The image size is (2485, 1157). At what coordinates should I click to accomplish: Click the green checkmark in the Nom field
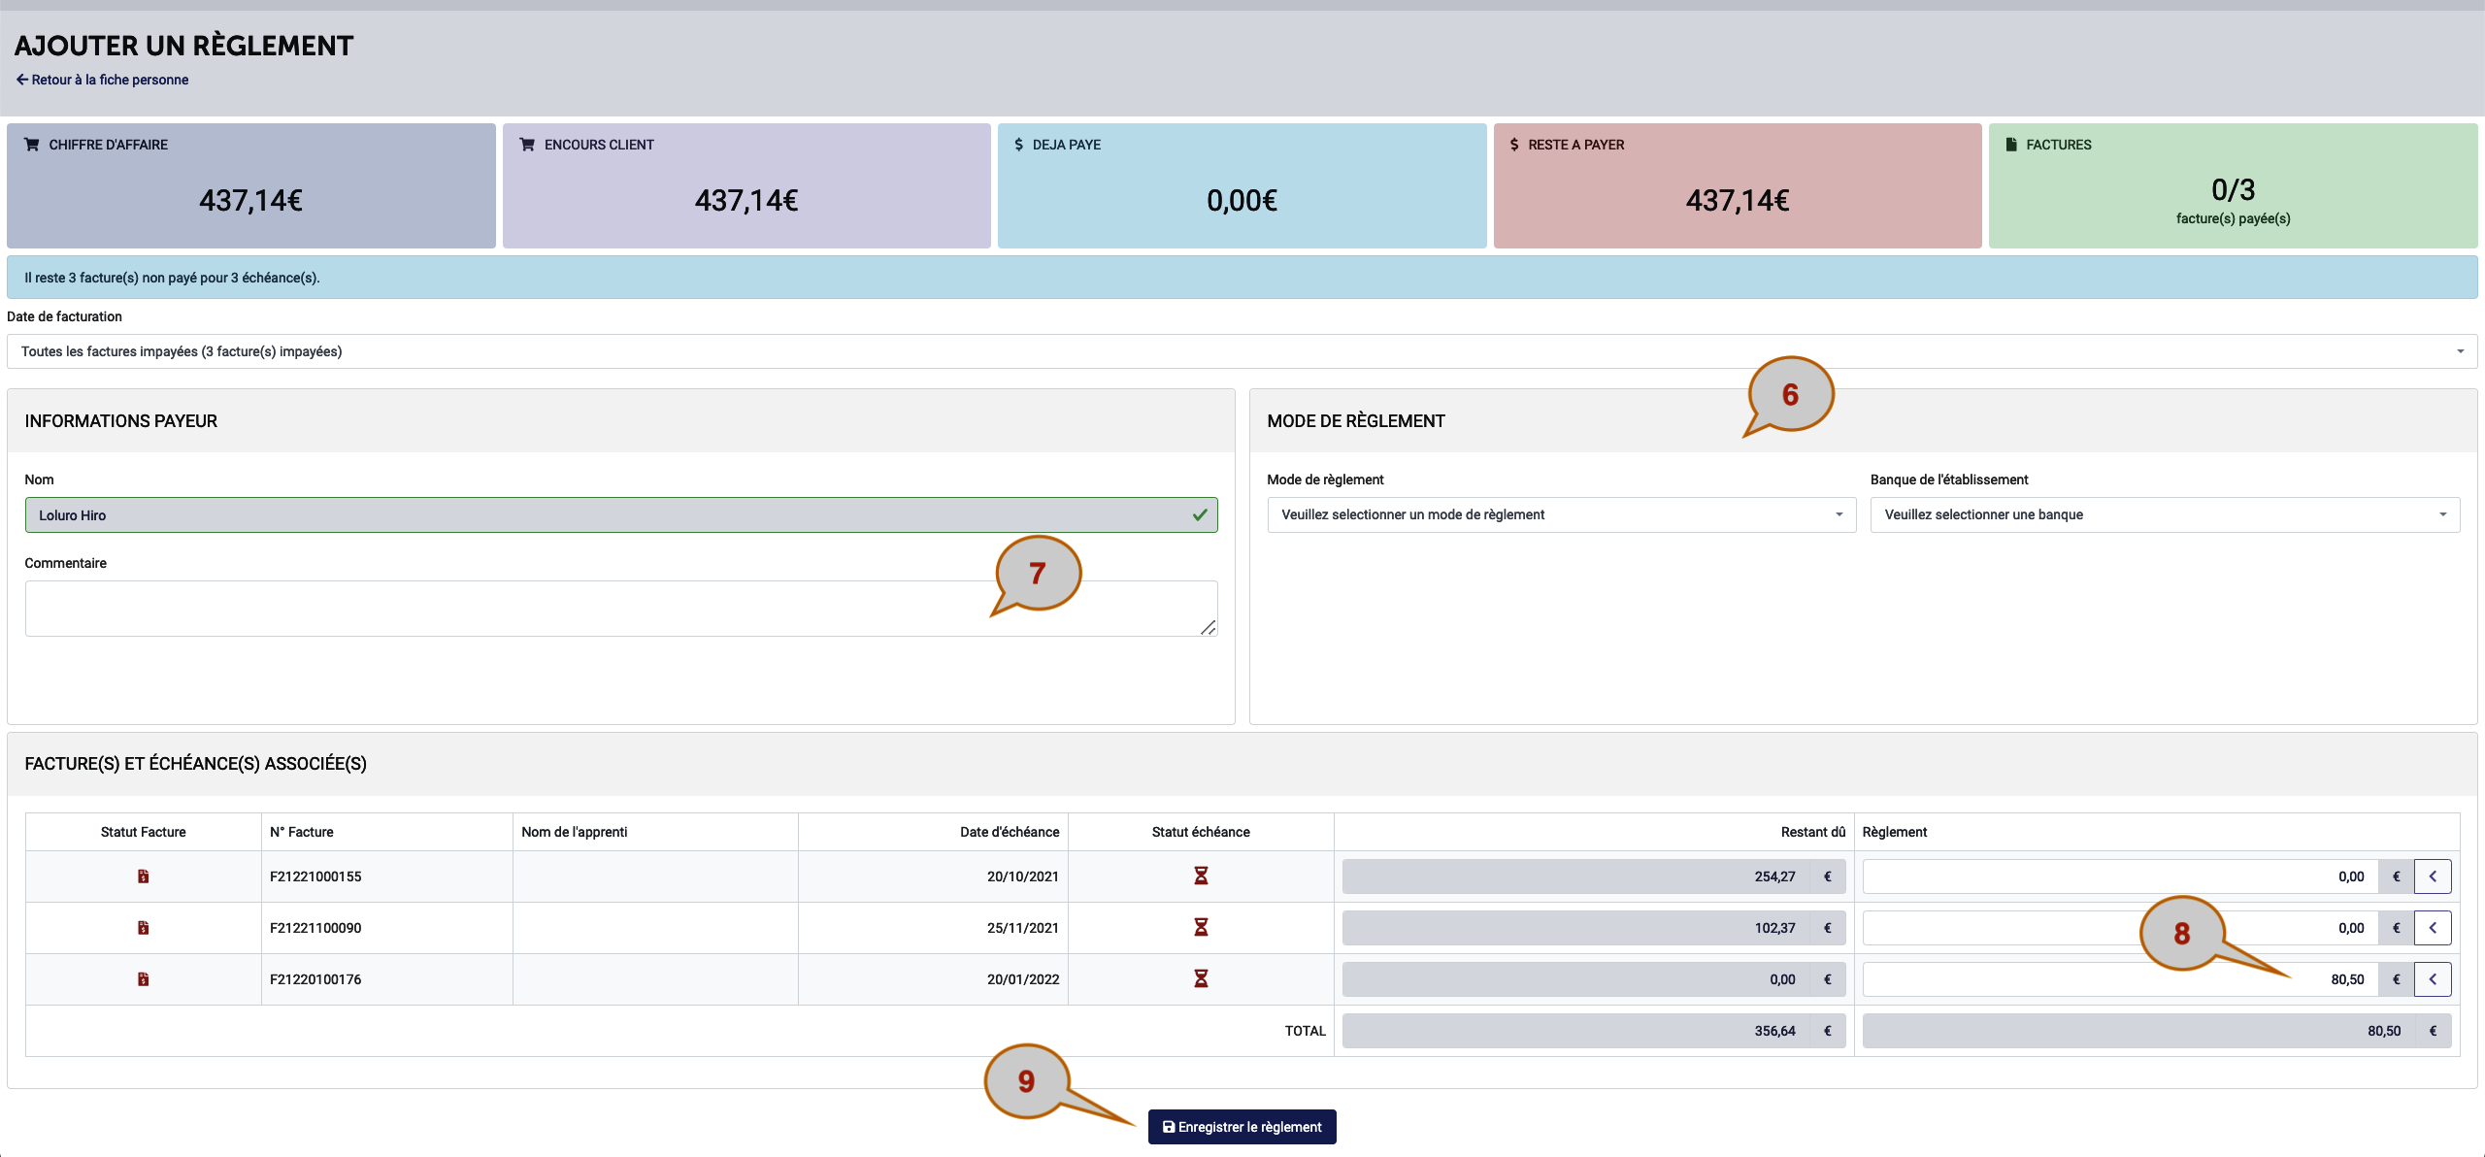click(x=1200, y=515)
